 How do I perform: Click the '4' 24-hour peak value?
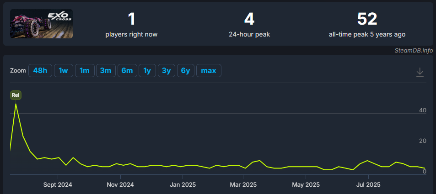249,19
